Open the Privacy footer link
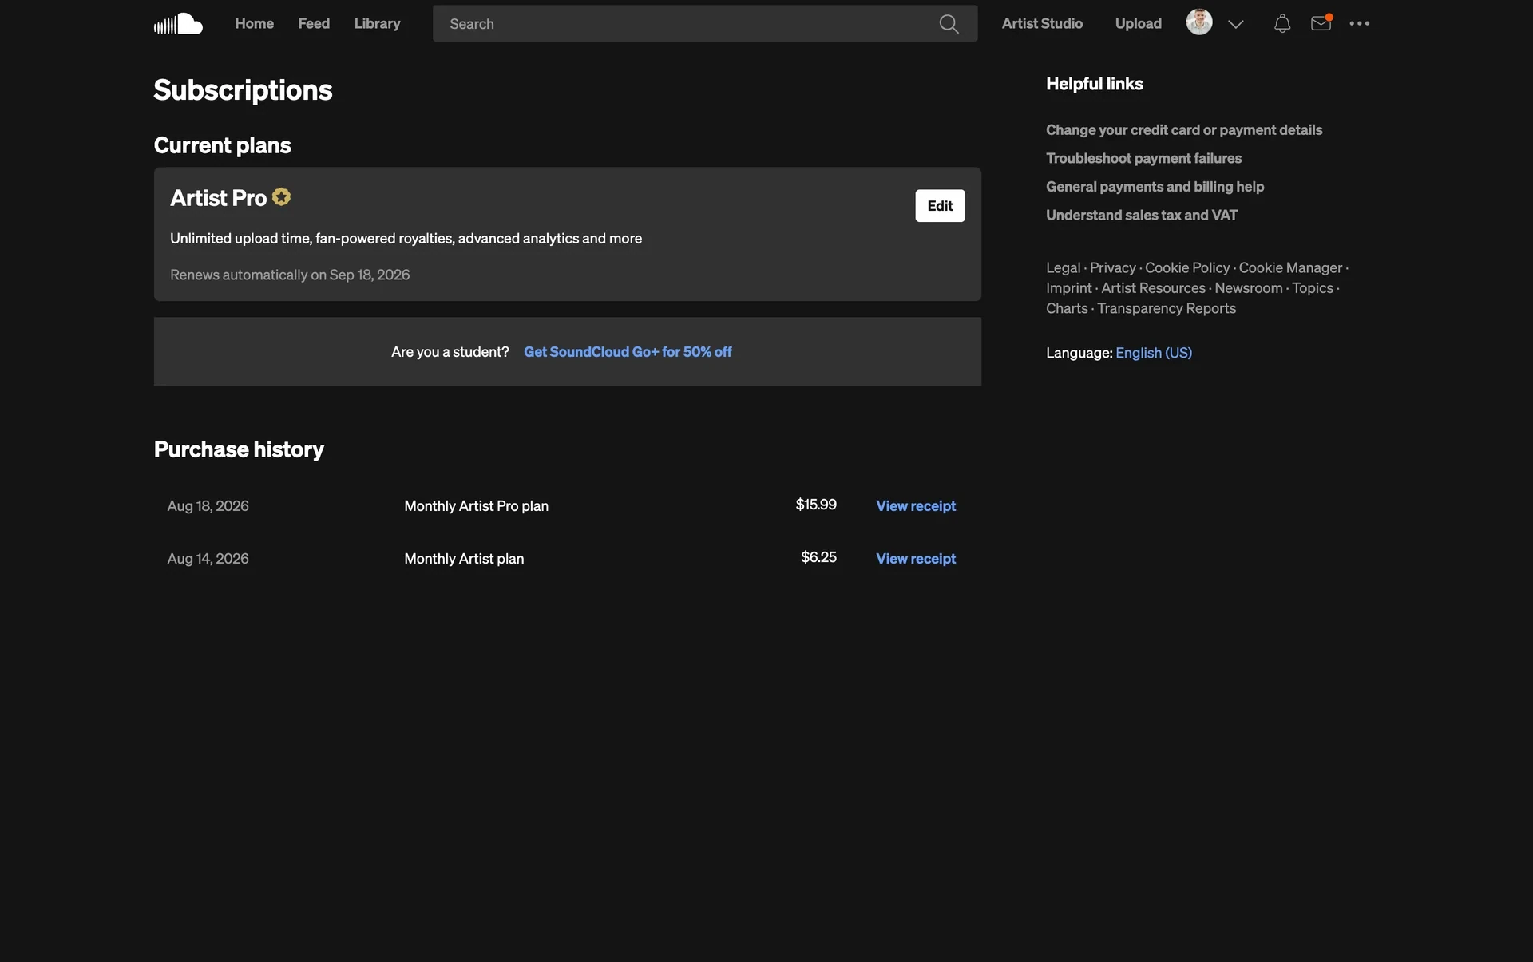Viewport: 1533px width, 962px height. [x=1112, y=268]
